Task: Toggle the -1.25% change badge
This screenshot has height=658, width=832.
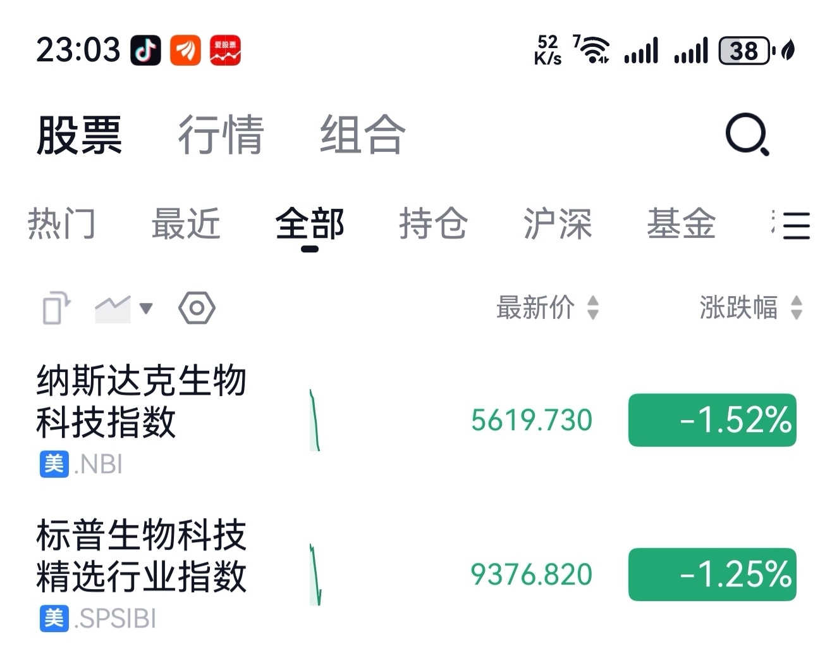Action: (x=712, y=574)
